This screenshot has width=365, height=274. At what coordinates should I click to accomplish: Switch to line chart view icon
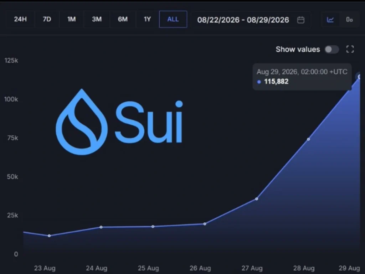coord(330,20)
